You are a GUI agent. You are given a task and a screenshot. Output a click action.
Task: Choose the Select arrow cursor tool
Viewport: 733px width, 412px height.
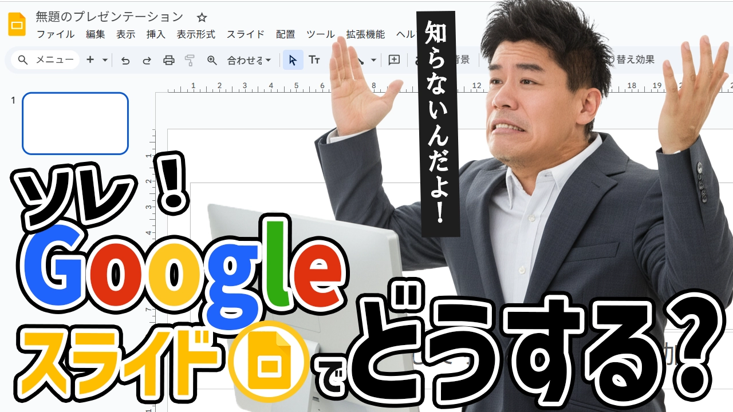(293, 60)
